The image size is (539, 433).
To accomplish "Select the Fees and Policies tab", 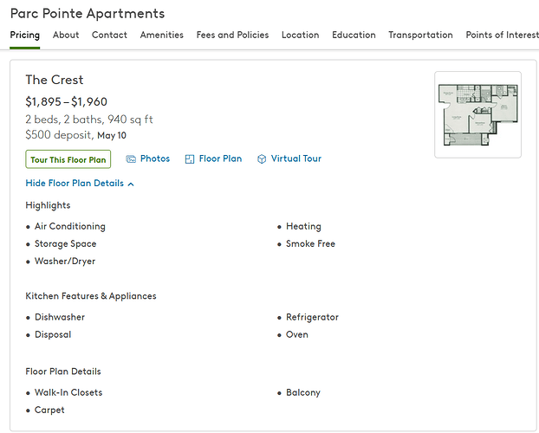I will (x=232, y=36).
